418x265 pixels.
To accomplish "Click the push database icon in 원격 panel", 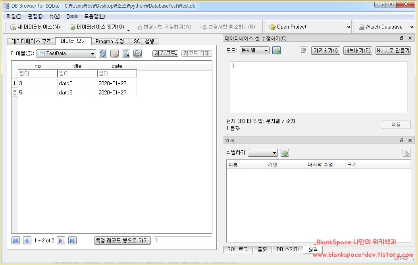I will pyautogui.click(x=406, y=153).
